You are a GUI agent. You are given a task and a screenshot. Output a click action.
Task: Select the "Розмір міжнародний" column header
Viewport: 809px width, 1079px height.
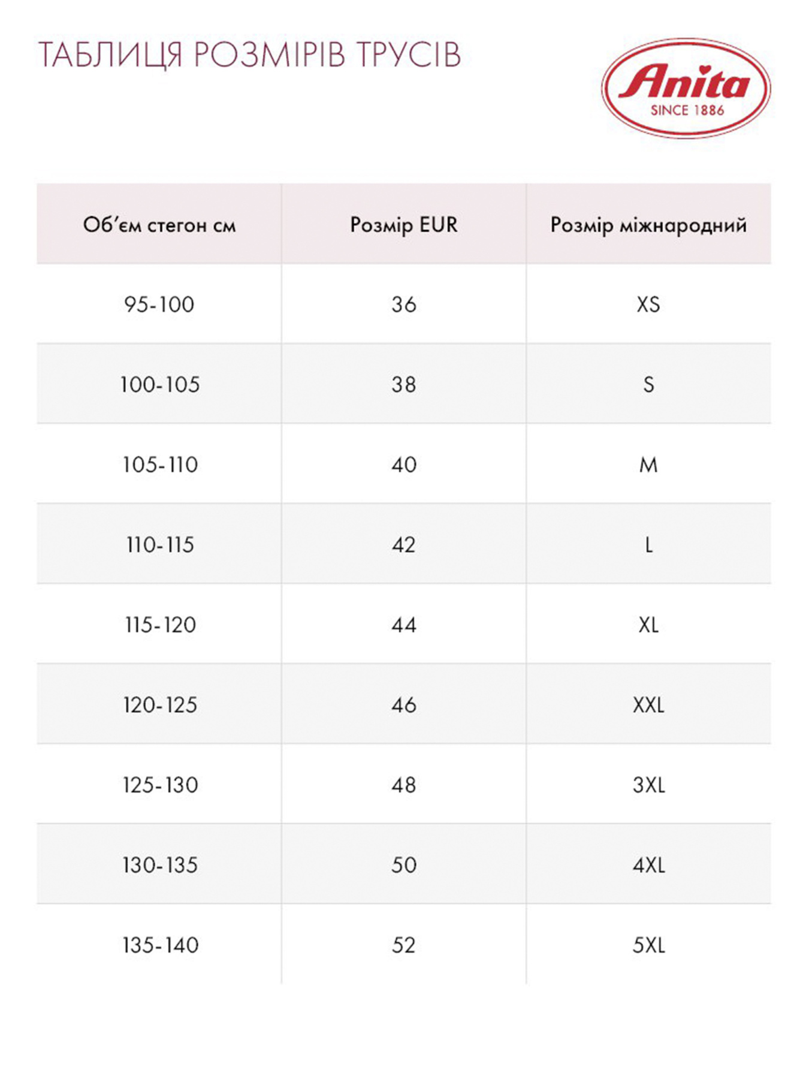pos(648,225)
